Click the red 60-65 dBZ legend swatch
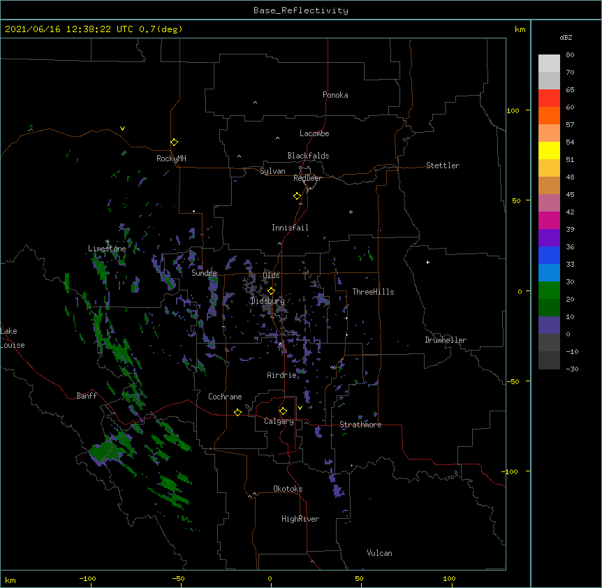This screenshot has width=602, height=588. (x=549, y=98)
